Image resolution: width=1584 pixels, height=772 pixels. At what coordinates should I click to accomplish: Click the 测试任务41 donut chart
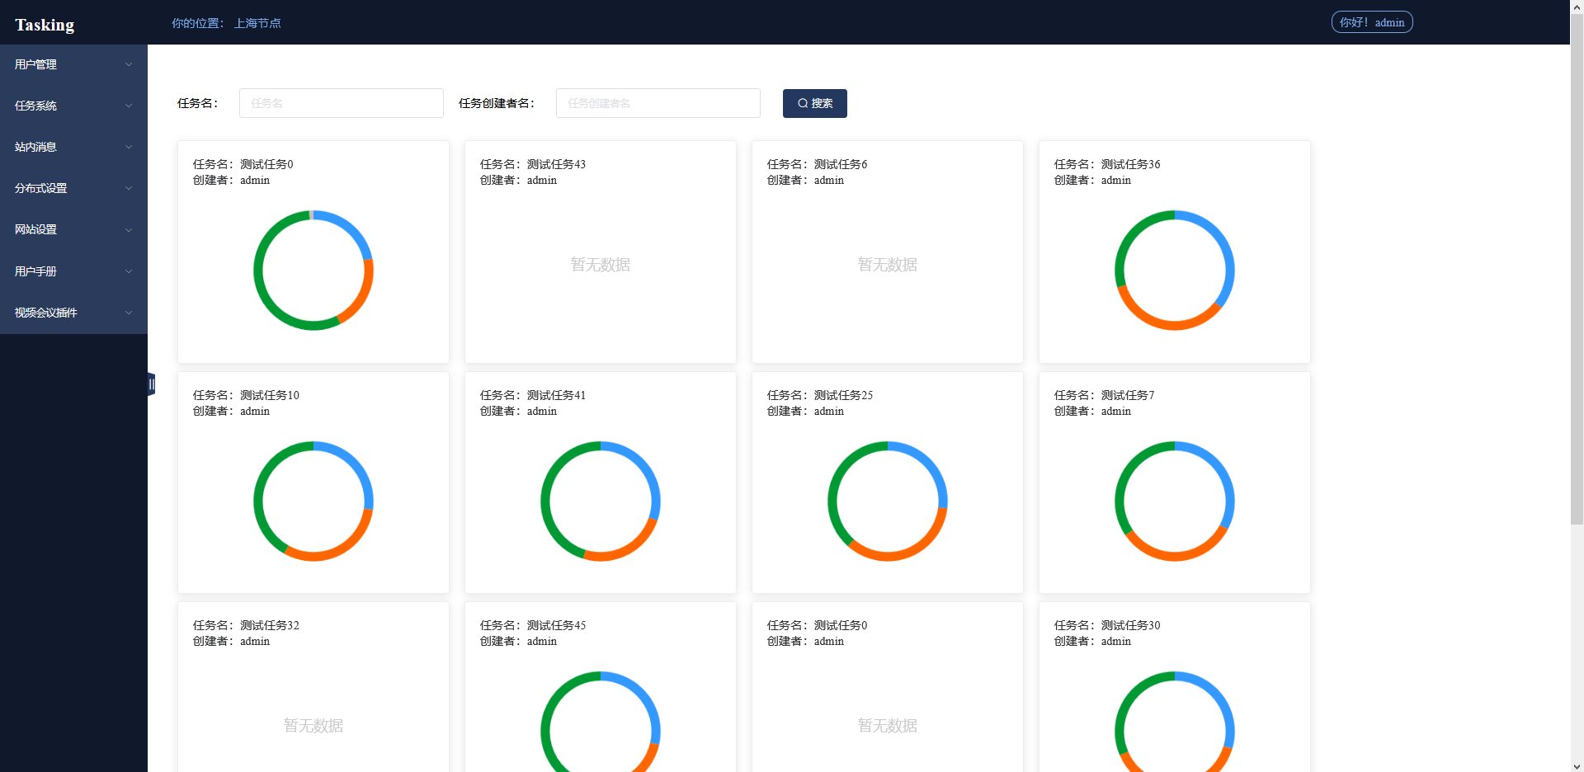point(601,501)
